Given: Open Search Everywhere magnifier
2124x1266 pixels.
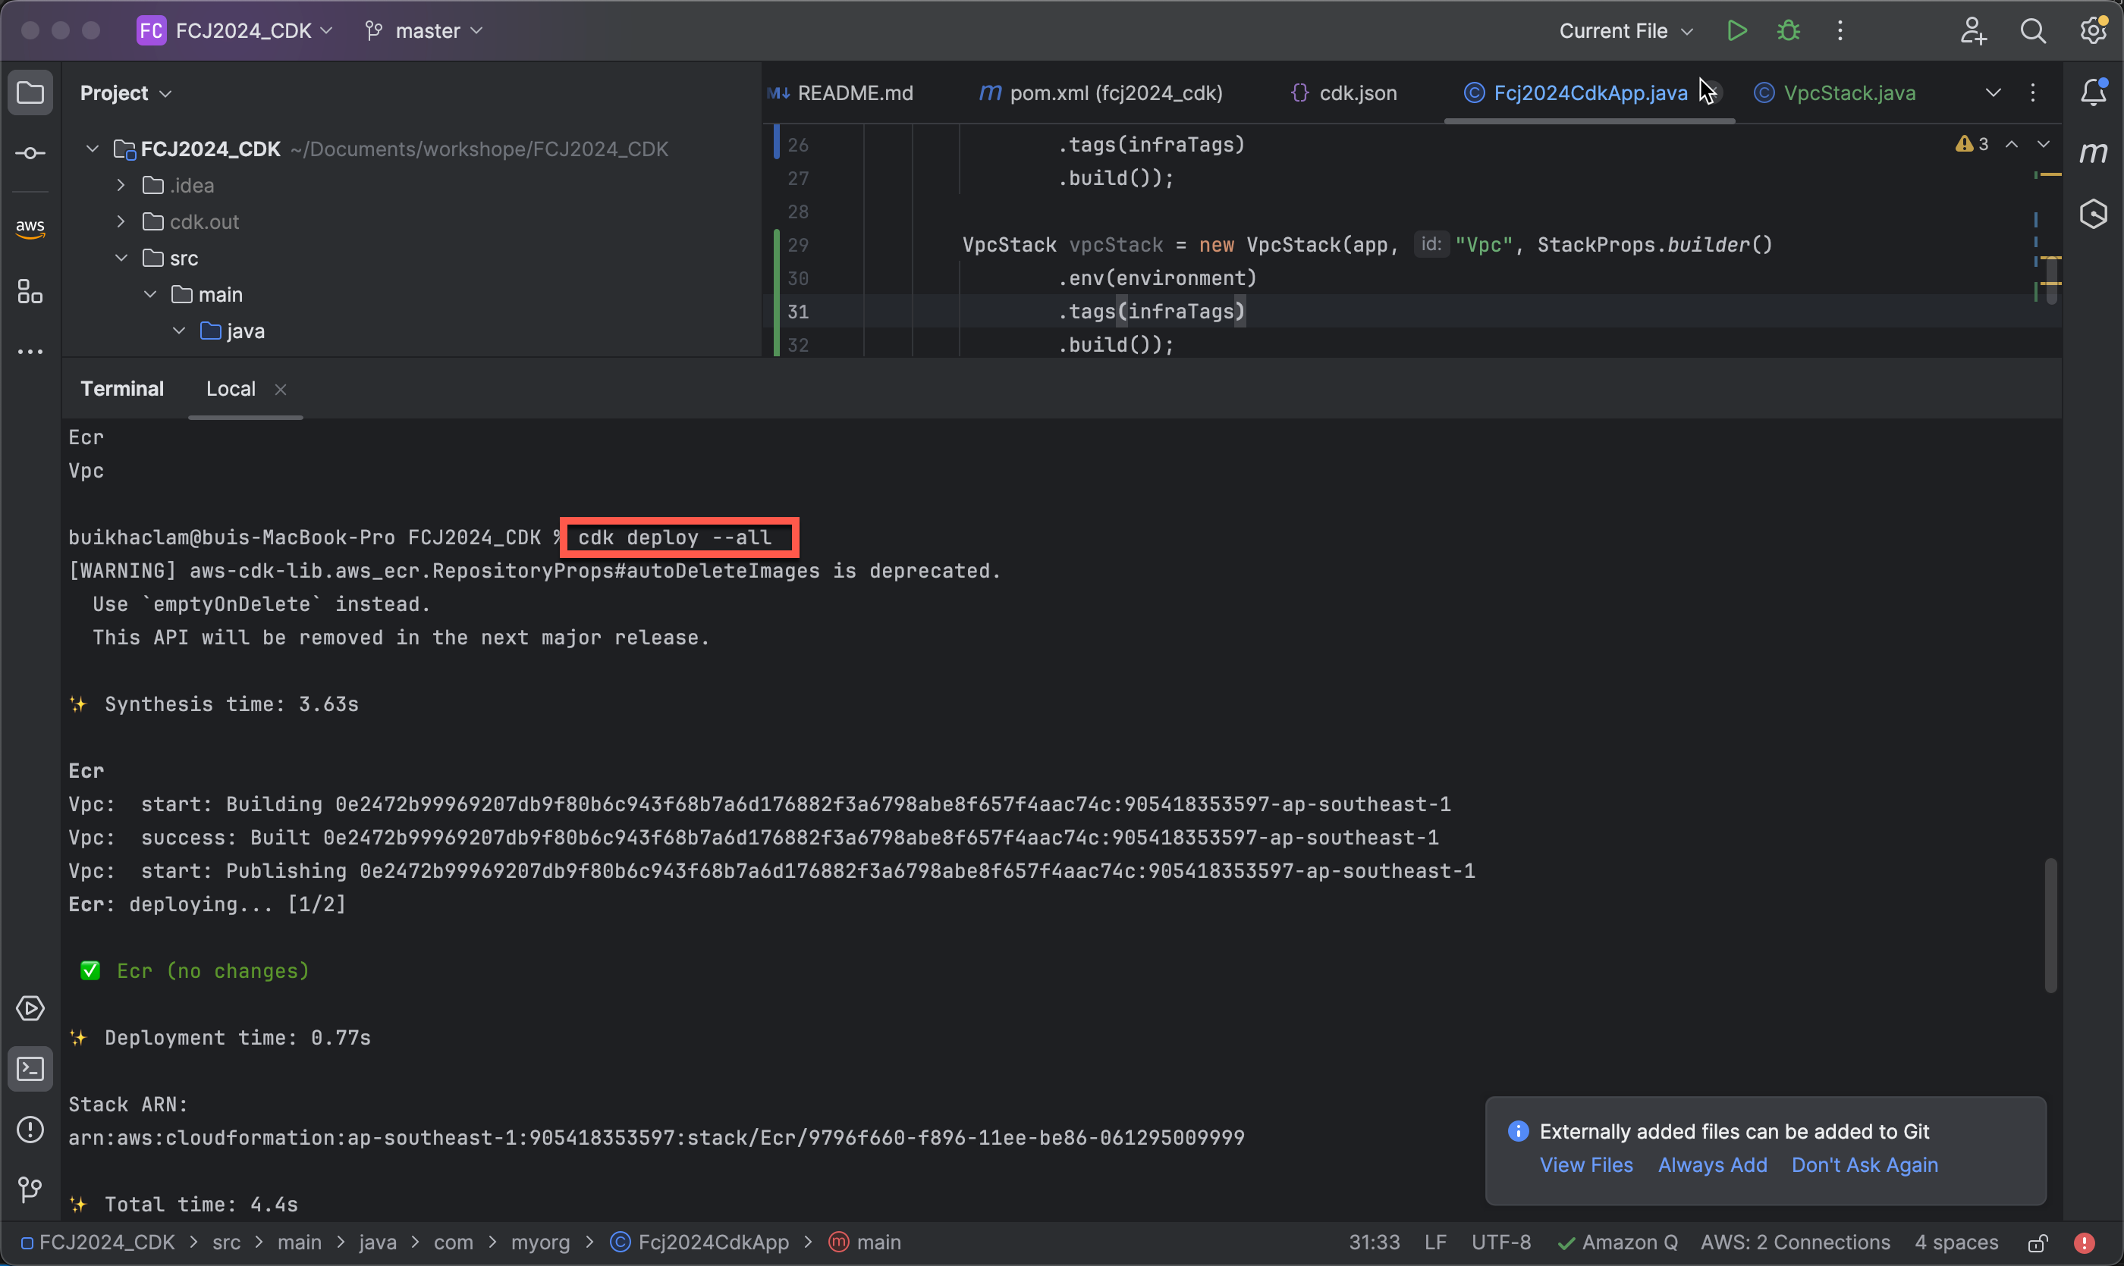Looking at the screenshot, I should [x=2034, y=31].
